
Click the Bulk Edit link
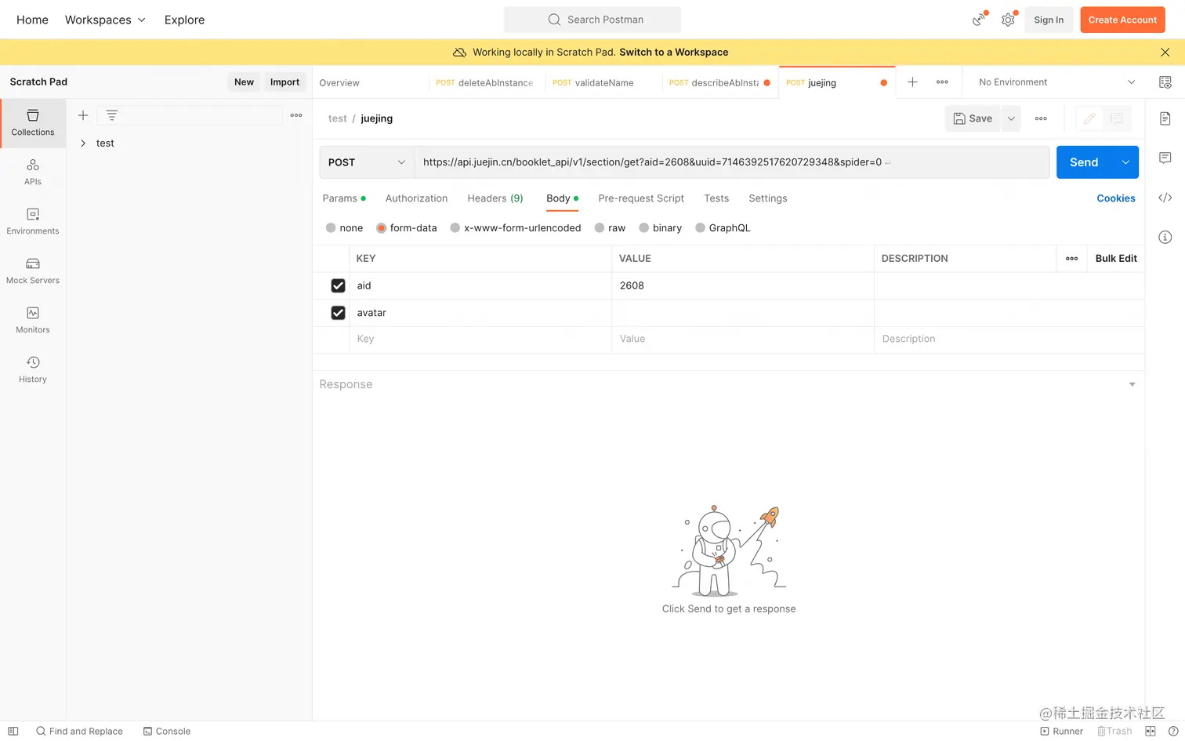pos(1116,259)
